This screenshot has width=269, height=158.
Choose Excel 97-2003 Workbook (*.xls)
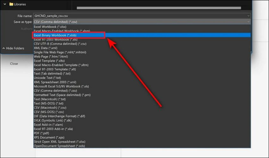pyautogui.click(x=142, y=39)
